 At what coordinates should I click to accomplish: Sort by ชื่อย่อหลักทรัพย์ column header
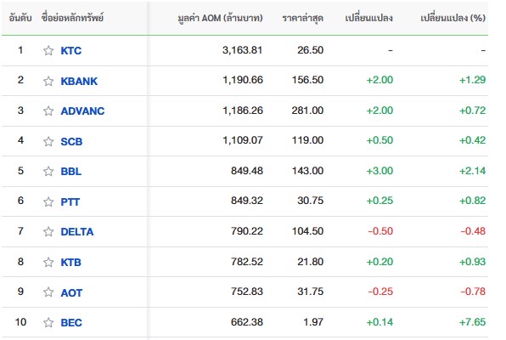(x=73, y=18)
